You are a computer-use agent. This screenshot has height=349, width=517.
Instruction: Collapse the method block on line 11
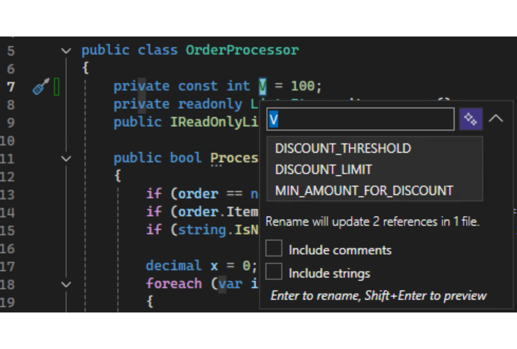[66, 159]
